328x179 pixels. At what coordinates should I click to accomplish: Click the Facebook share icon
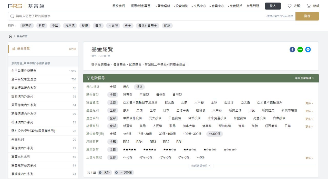point(292,50)
